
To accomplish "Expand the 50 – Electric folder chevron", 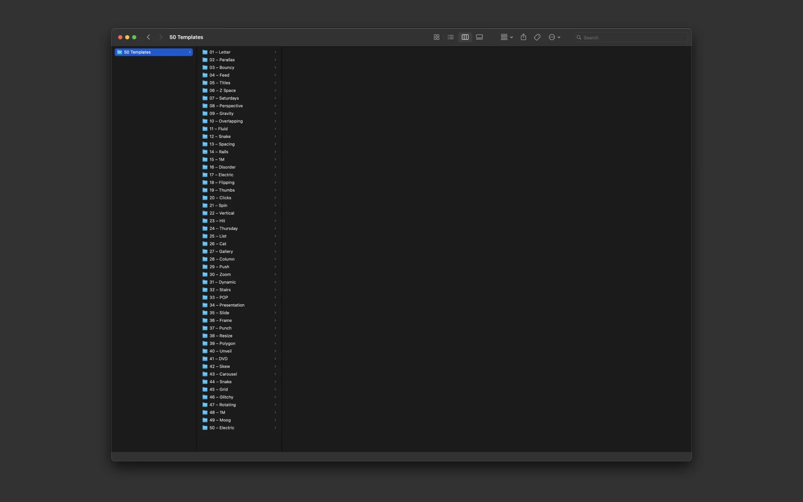I will 275,428.
